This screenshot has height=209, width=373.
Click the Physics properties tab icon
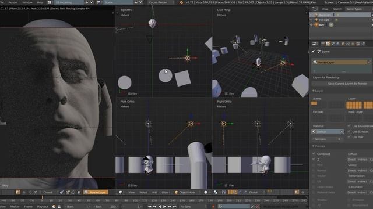363,44
